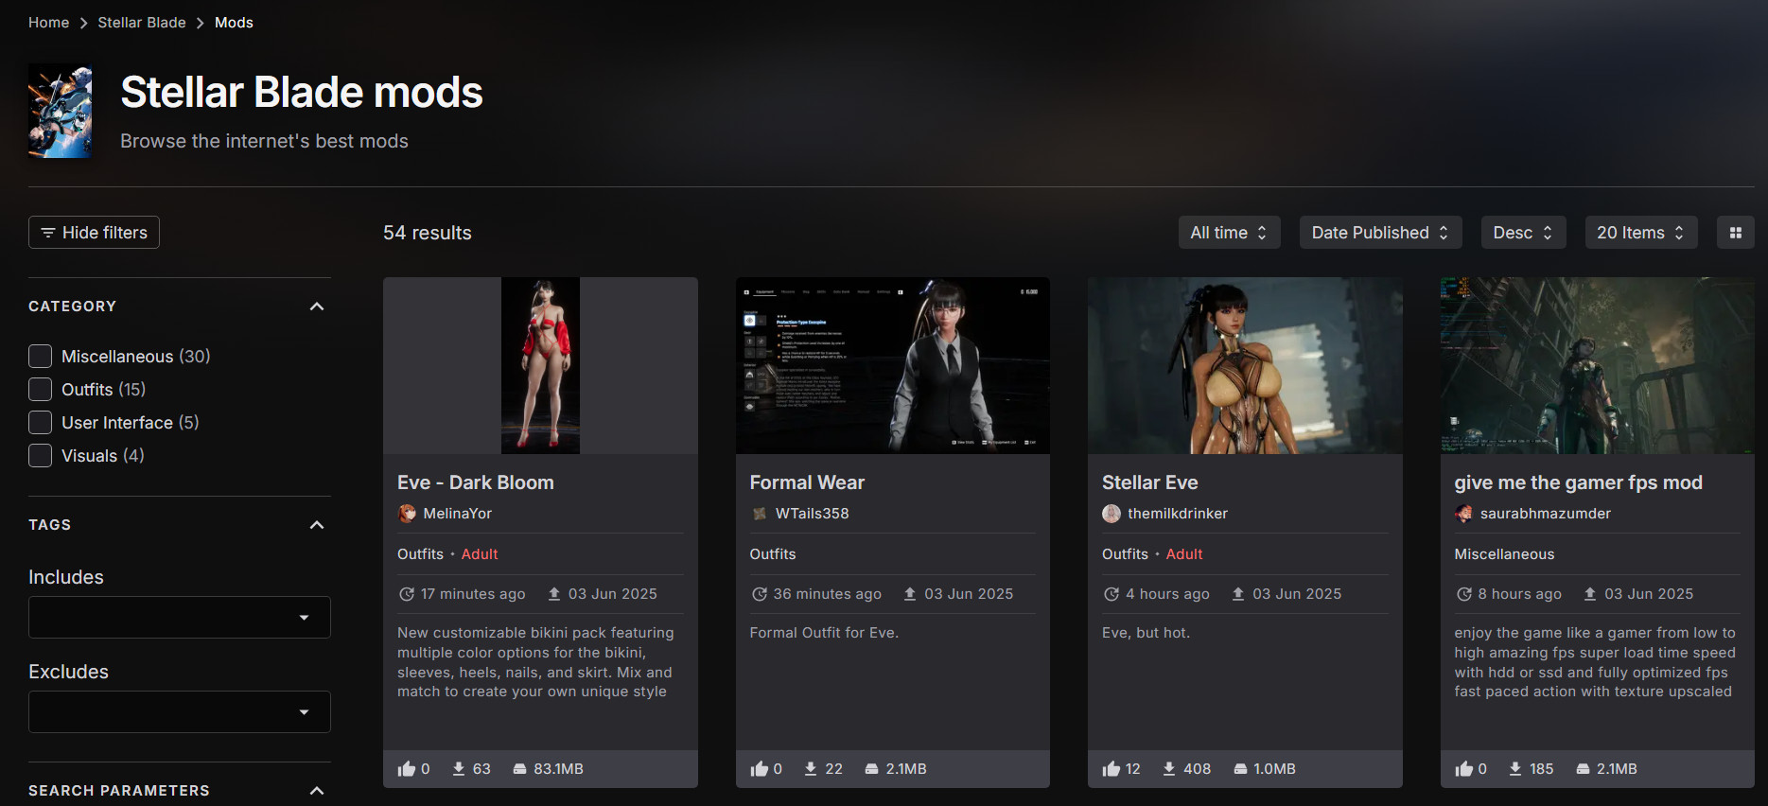Open the Desc sort order dropdown

click(1523, 233)
